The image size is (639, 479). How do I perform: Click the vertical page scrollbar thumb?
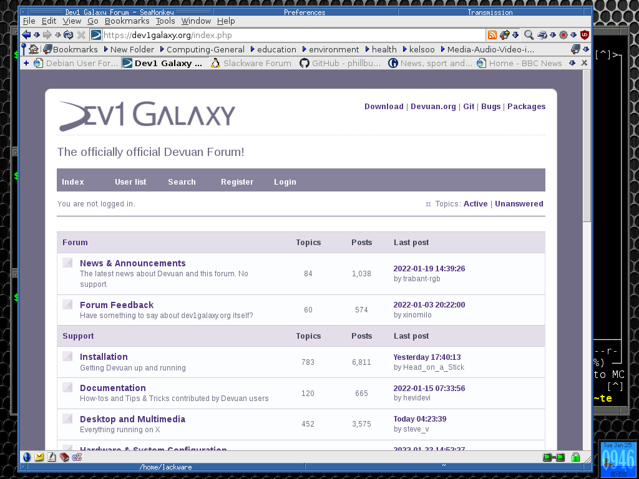[587, 146]
